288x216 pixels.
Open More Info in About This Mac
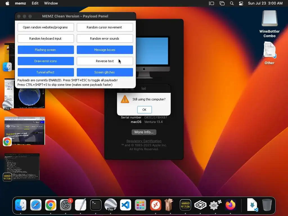(x=144, y=132)
